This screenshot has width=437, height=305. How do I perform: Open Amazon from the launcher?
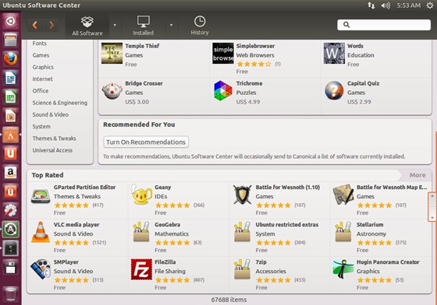click(11, 173)
